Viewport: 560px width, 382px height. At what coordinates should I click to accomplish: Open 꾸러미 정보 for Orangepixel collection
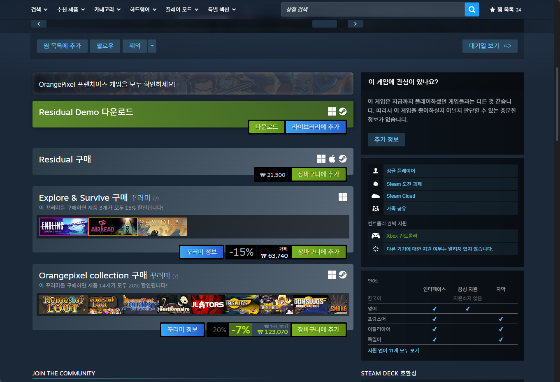point(182,329)
